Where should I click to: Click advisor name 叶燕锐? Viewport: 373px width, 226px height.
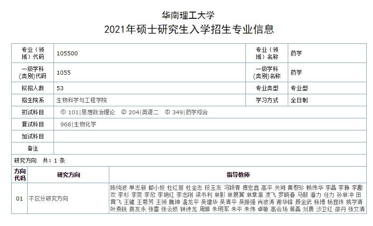[x=119, y=209]
